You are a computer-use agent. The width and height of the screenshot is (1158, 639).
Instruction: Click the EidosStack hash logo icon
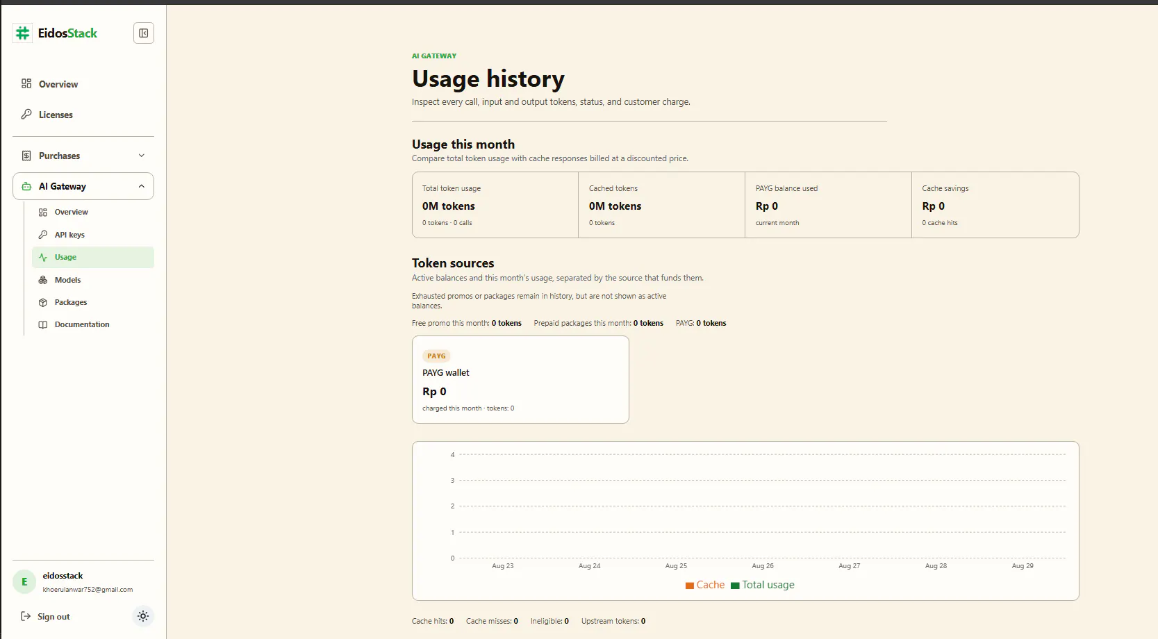23,33
